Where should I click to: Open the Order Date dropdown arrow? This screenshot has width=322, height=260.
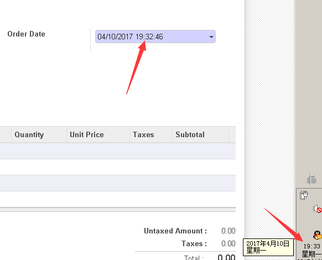point(211,37)
